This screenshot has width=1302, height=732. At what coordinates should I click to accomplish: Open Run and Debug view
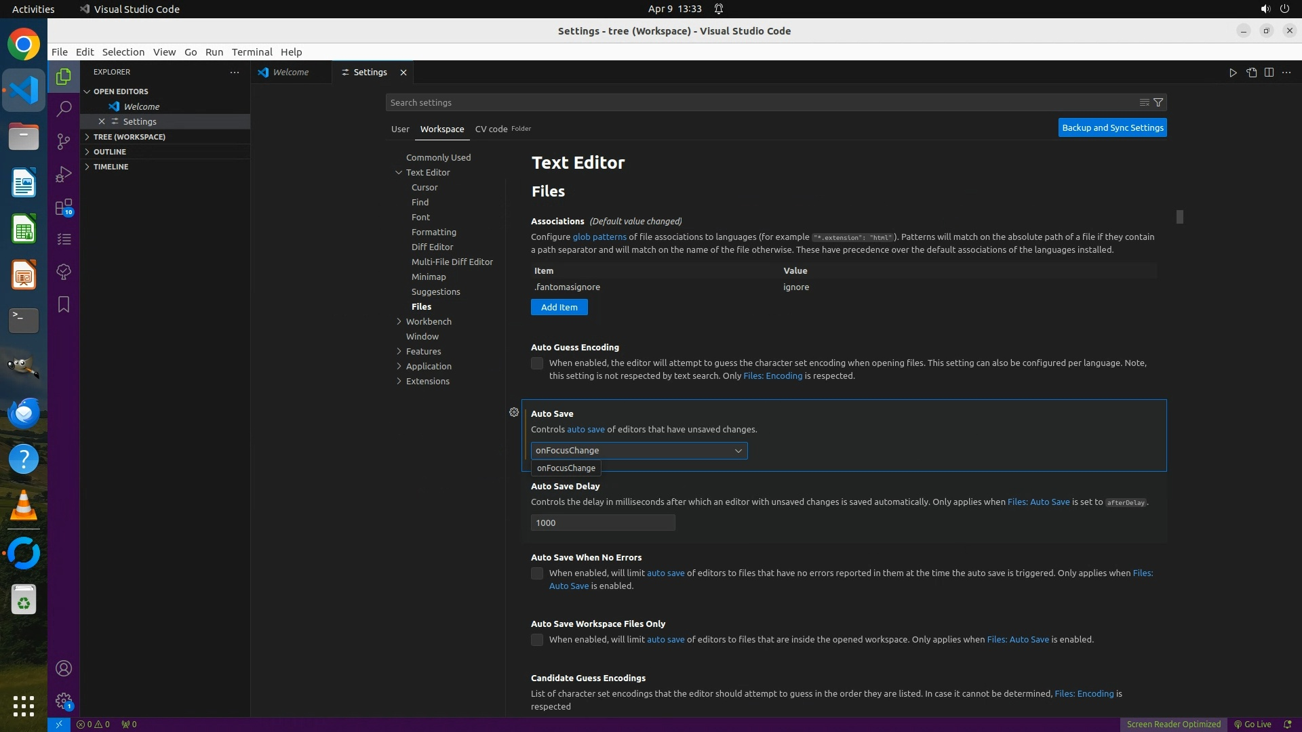click(64, 174)
